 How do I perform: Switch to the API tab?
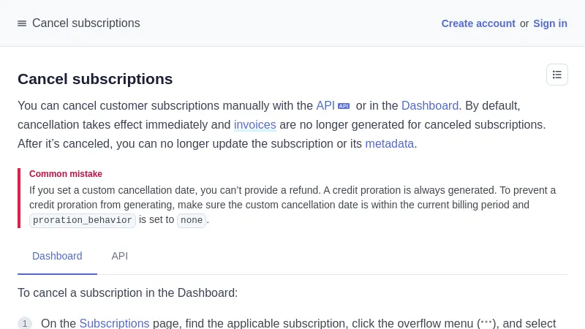pos(120,256)
